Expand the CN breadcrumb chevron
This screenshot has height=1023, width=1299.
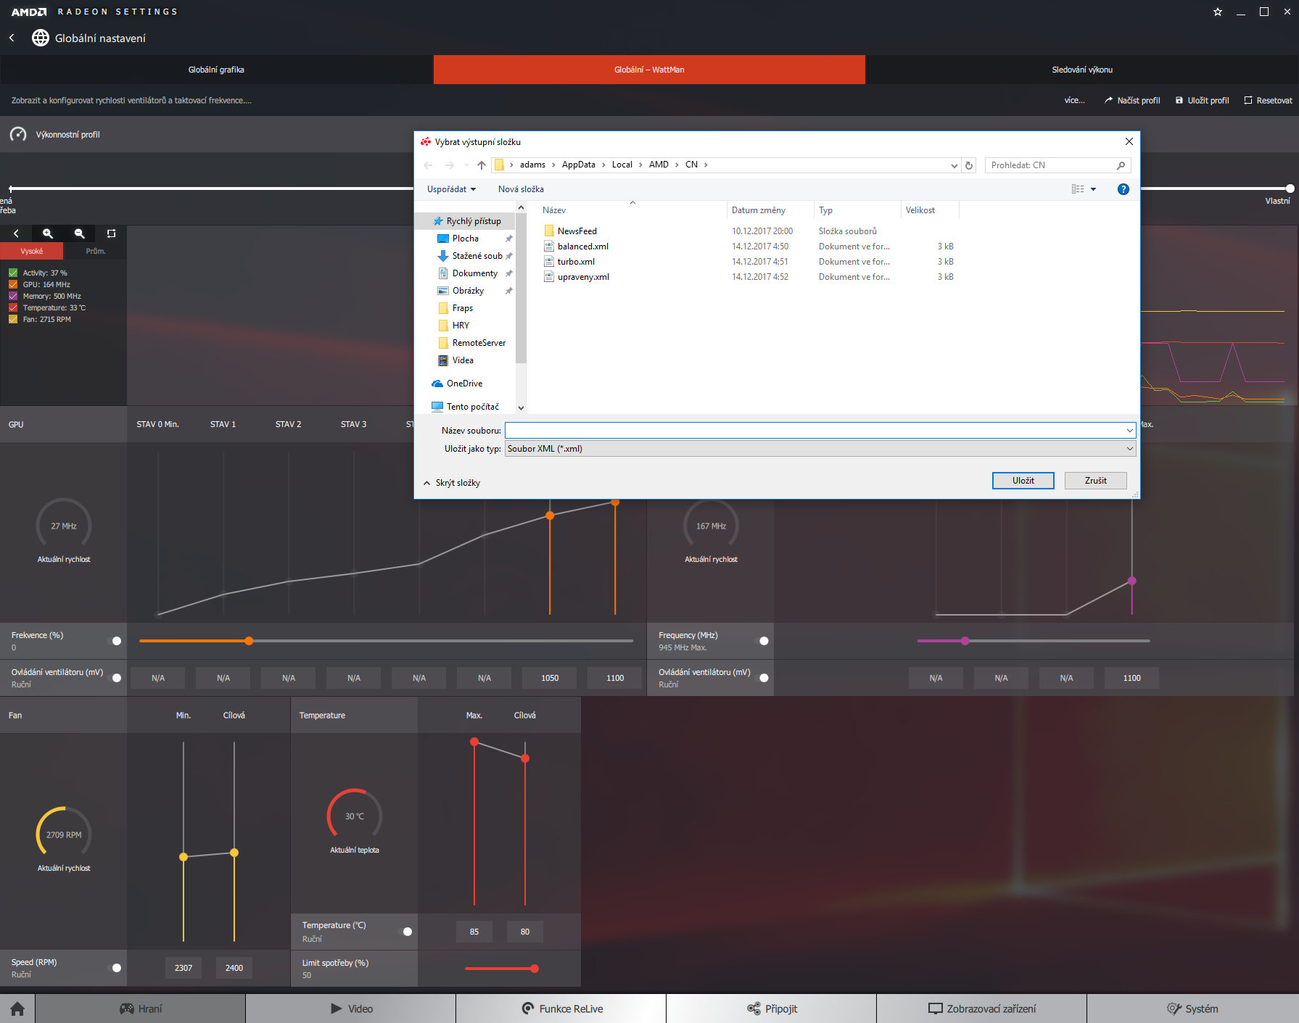coord(706,165)
